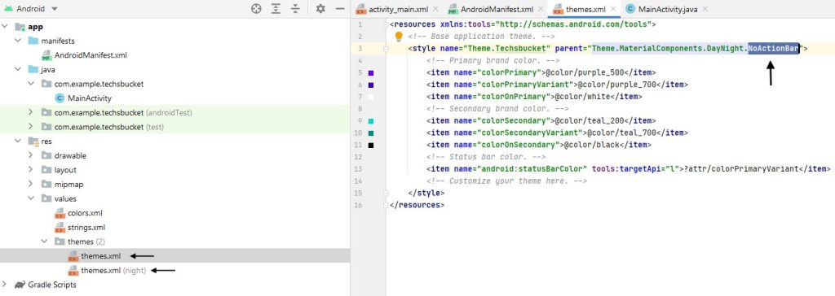The width and height of the screenshot is (835, 296).
Task: Click the fold end marker on line 15
Action: [x=386, y=193]
